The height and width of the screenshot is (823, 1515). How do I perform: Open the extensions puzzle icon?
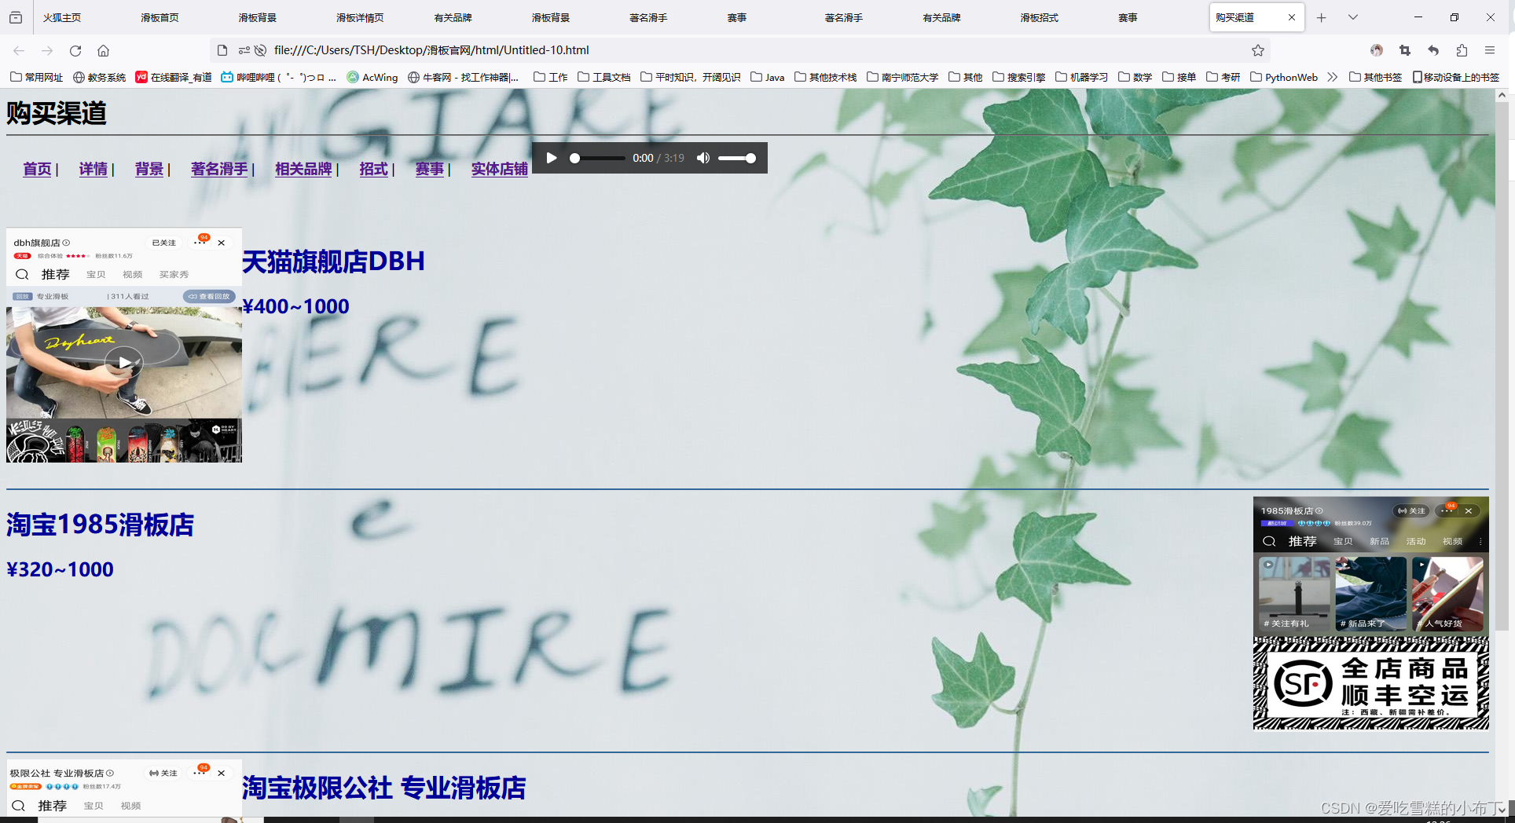point(1462,50)
